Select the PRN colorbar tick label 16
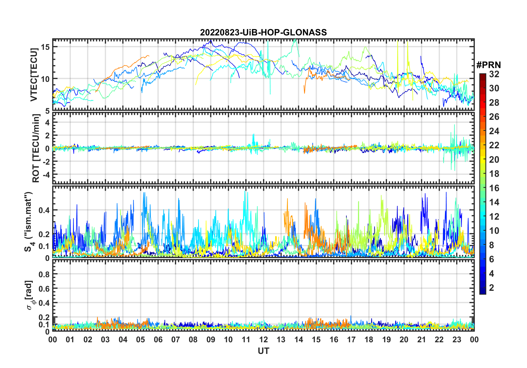527x368 pixels. coord(494,188)
